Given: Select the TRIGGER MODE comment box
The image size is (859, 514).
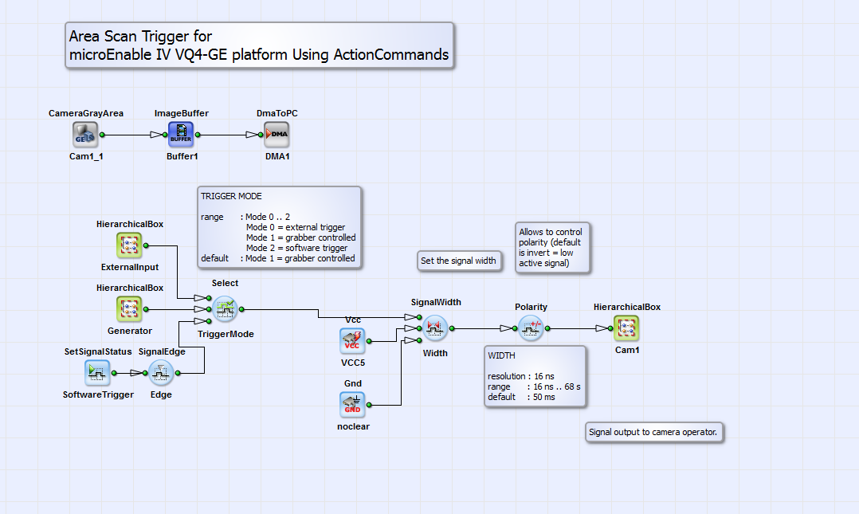Looking at the screenshot, I should pyautogui.click(x=280, y=227).
